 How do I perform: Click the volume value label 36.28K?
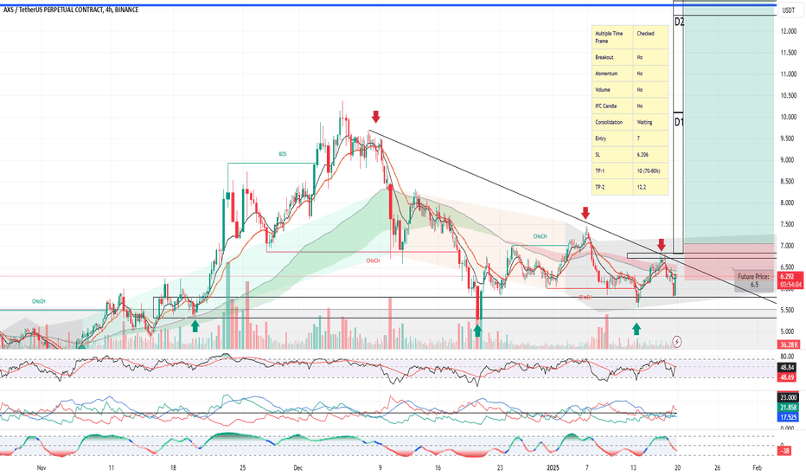pos(789,344)
